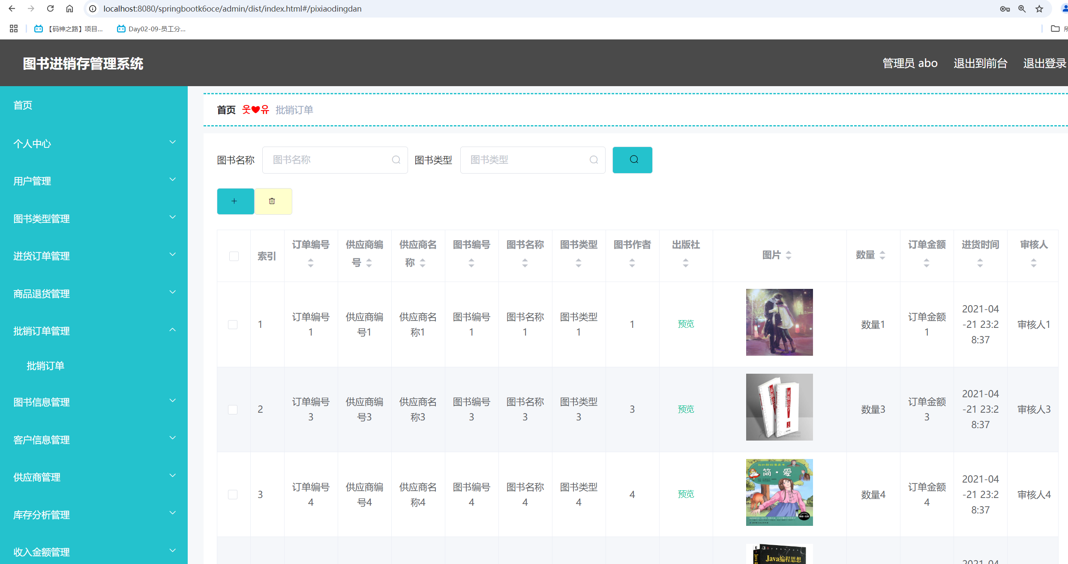This screenshot has height=564, width=1068.
Task: Click magnifier icon inside 图书名称 field
Action: pyautogui.click(x=396, y=160)
